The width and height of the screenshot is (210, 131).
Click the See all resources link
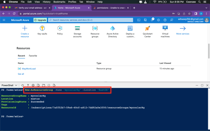[x=21, y=74]
